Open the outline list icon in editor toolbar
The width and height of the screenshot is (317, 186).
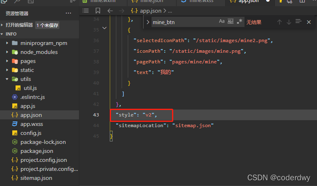point(86,11)
